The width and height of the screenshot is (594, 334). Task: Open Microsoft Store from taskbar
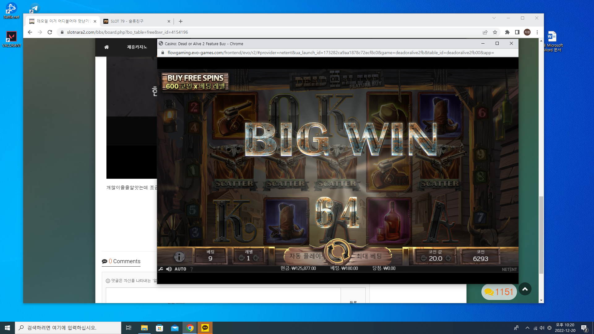(159, 328)
